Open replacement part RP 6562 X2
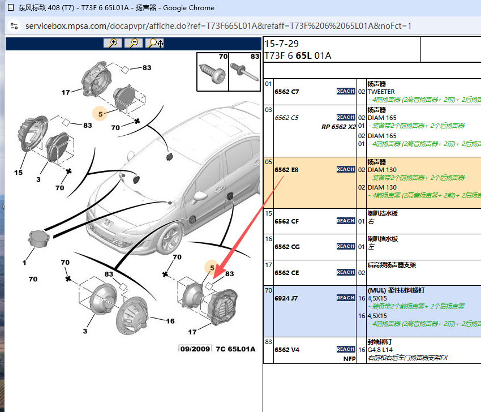The width and height of the screenshot is (481, 412). 338,127
